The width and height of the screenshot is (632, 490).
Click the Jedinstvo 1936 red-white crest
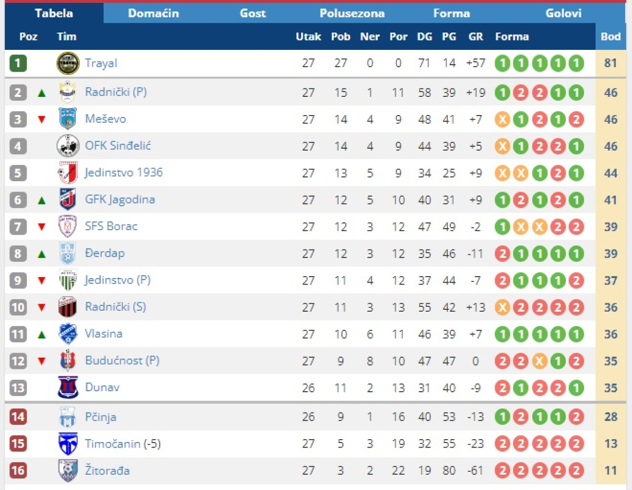point(68,173)
